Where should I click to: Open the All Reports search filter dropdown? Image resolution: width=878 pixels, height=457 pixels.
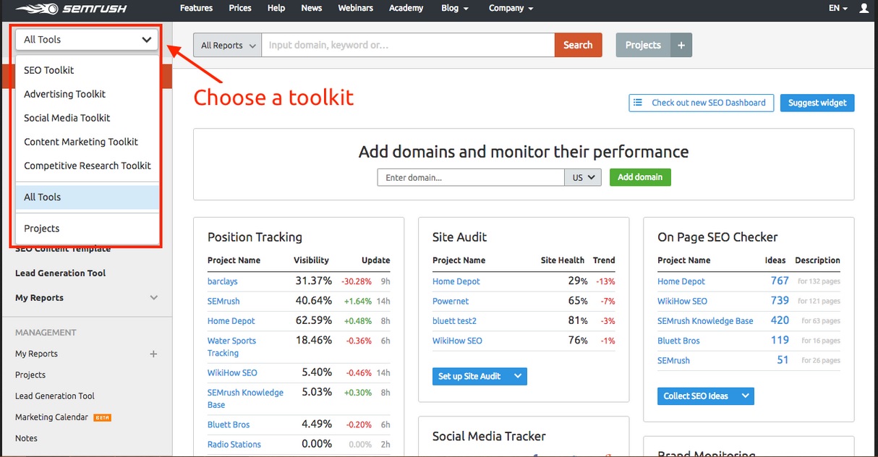pos(226,44)
